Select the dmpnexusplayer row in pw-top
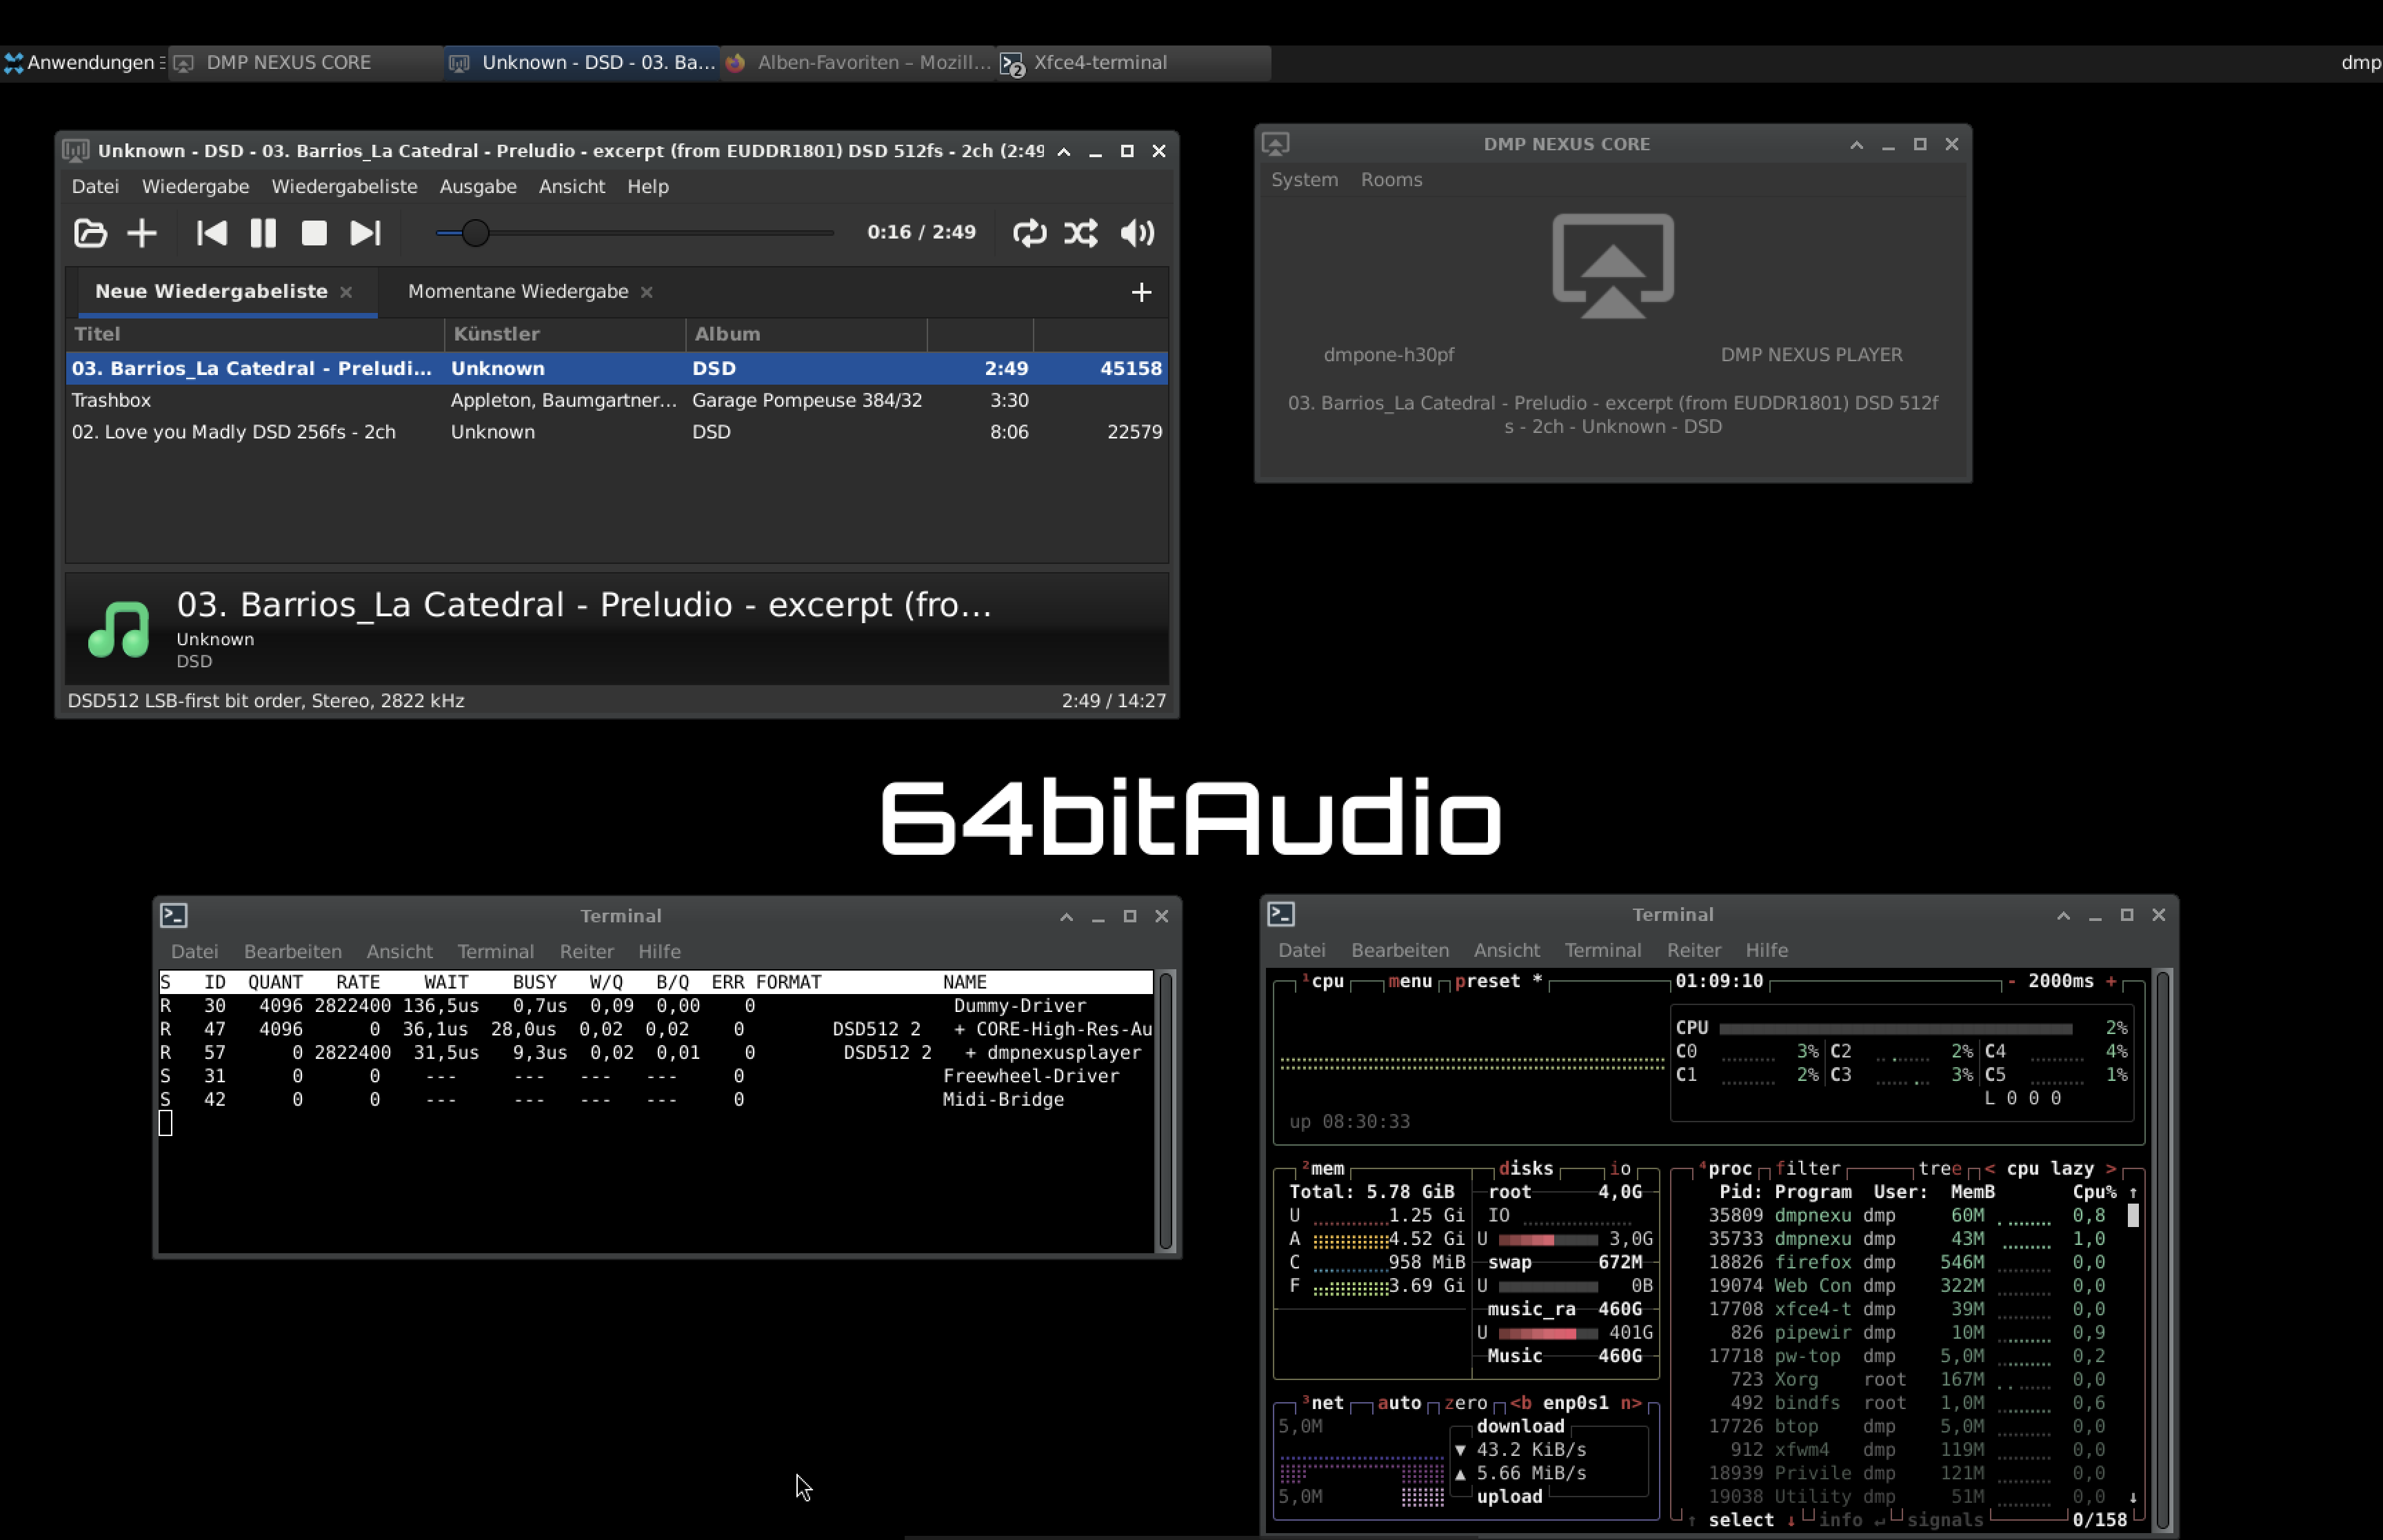The image size is (2383, 1540). pyautogui.click(x=655, y=1052)
